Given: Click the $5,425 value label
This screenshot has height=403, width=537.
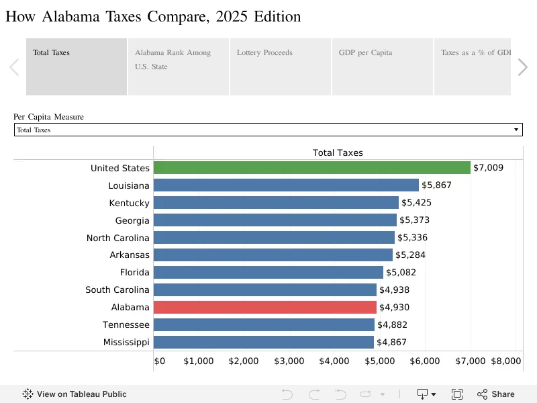Looking at the screenshot, I should (416, 203).
